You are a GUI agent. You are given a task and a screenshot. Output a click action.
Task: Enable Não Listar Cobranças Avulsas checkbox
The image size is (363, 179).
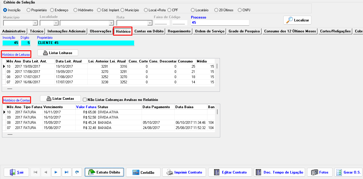tap(85, 100)
